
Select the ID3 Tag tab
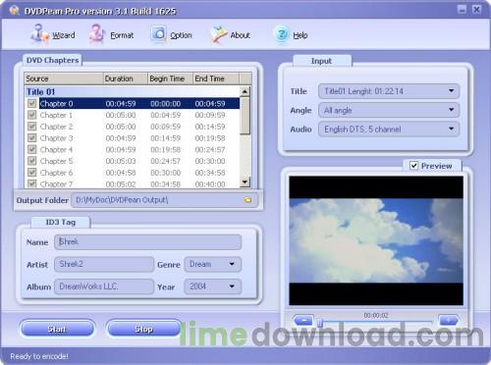pos(61,222)
